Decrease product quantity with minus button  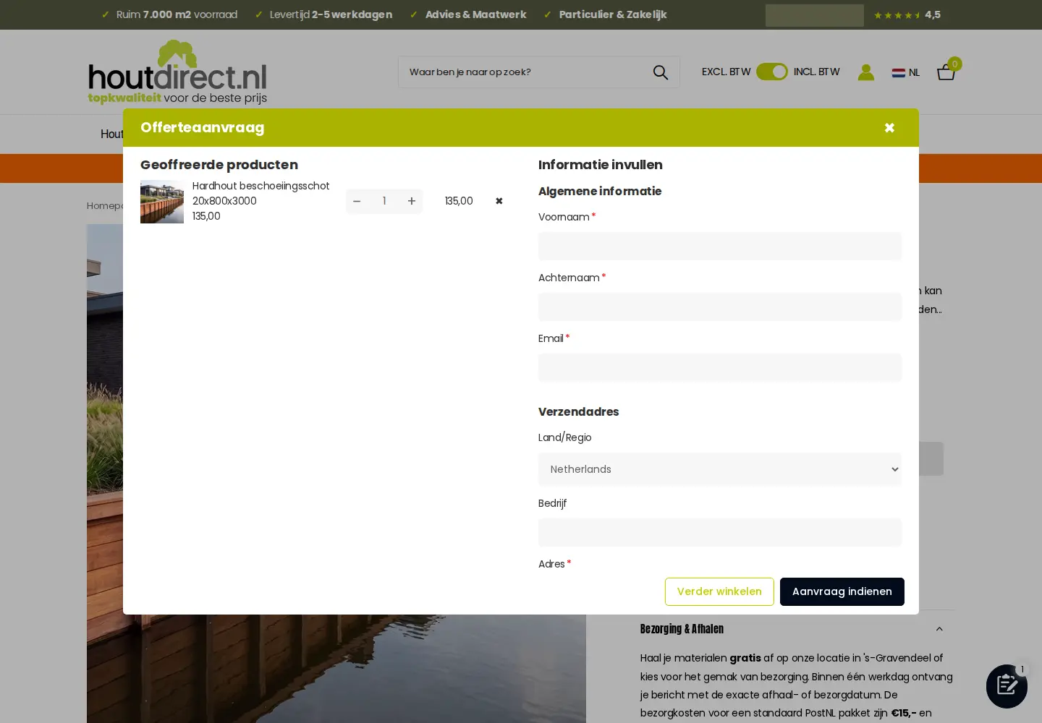[x=357, y=201]
